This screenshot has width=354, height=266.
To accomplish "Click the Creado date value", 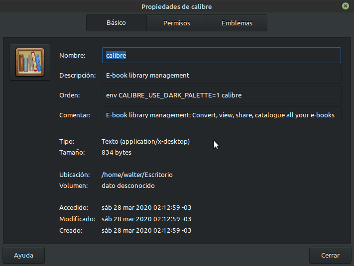I will click(x=146, y=231).
